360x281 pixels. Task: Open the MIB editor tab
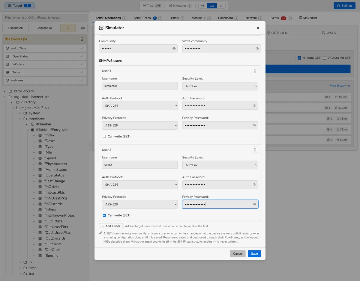click(308, 18)
